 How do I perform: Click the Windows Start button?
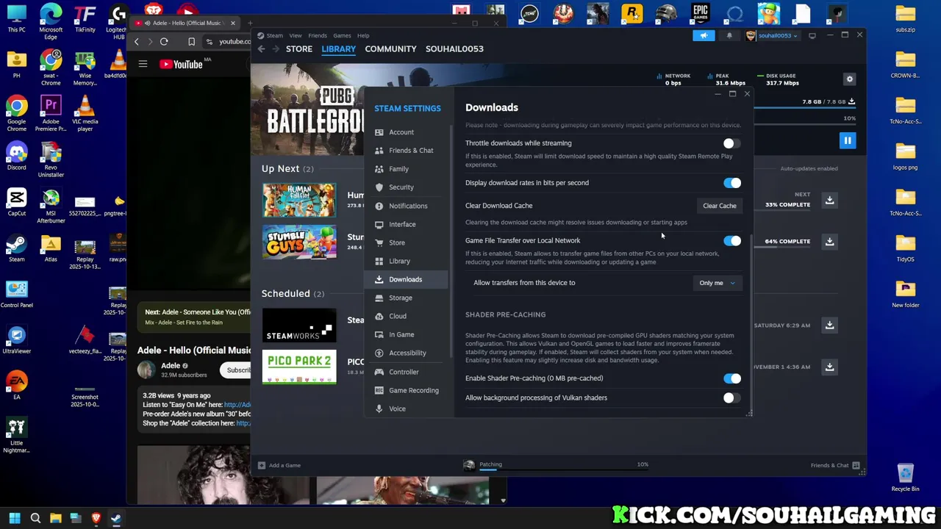point(15,519)
